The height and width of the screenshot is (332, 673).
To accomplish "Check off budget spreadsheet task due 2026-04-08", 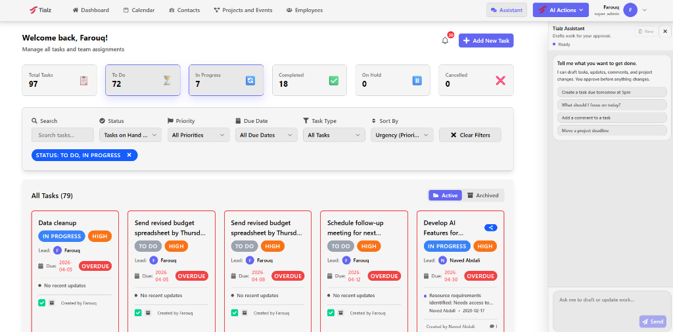I will click(235, 313).
